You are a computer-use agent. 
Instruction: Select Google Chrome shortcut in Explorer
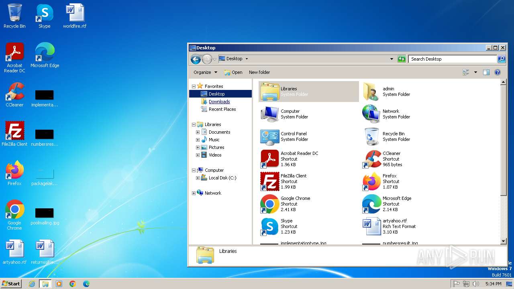[308, 204]
